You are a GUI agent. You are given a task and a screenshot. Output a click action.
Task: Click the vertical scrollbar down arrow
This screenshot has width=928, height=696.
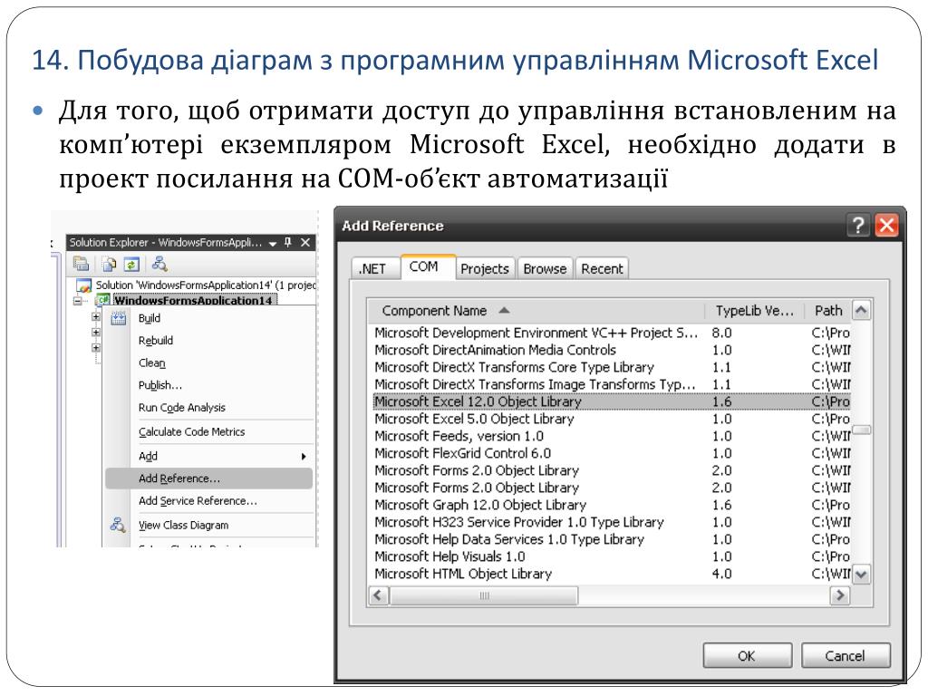[862, 574]
